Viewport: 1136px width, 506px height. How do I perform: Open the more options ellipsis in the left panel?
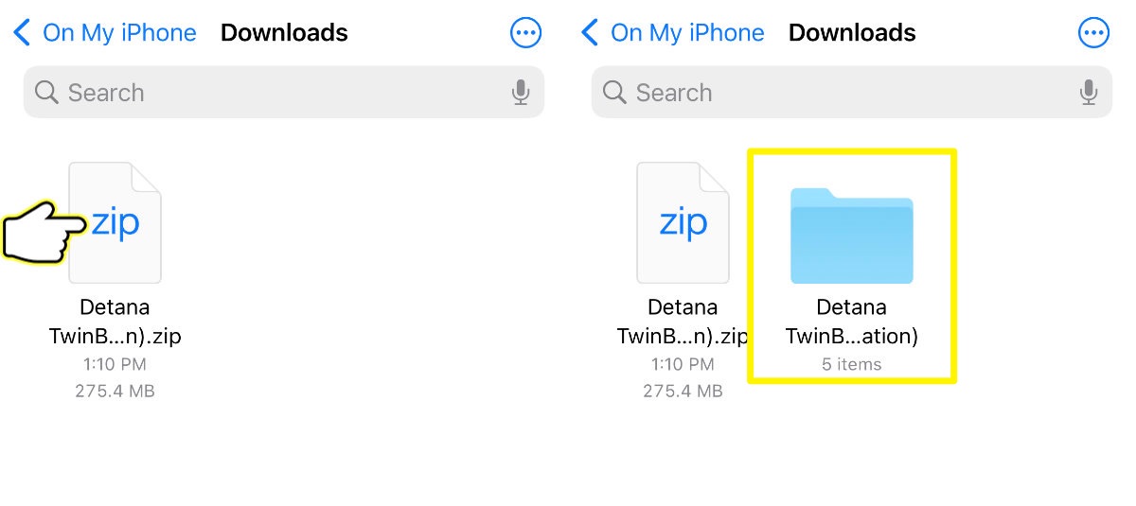525,33
